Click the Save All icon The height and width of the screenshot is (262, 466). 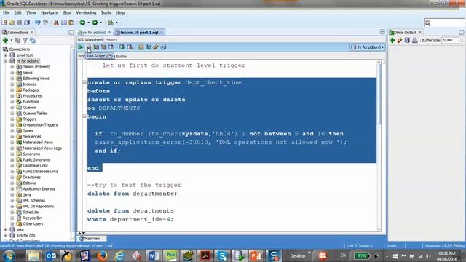pyautogui.click(x=27, y=23)
